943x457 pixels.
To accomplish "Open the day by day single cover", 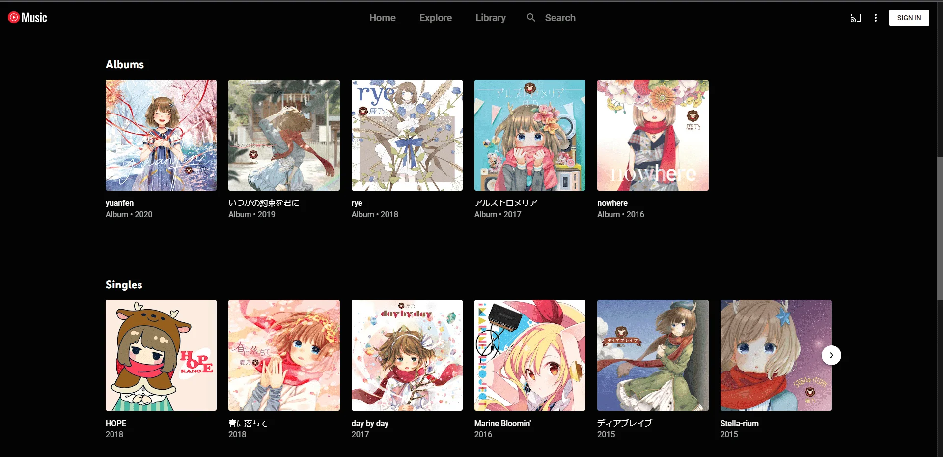I will 407,355.
